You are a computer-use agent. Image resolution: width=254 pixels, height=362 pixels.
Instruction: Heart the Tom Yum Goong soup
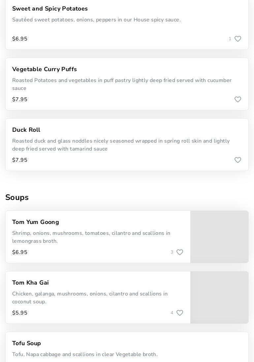[x=179, y=252]
